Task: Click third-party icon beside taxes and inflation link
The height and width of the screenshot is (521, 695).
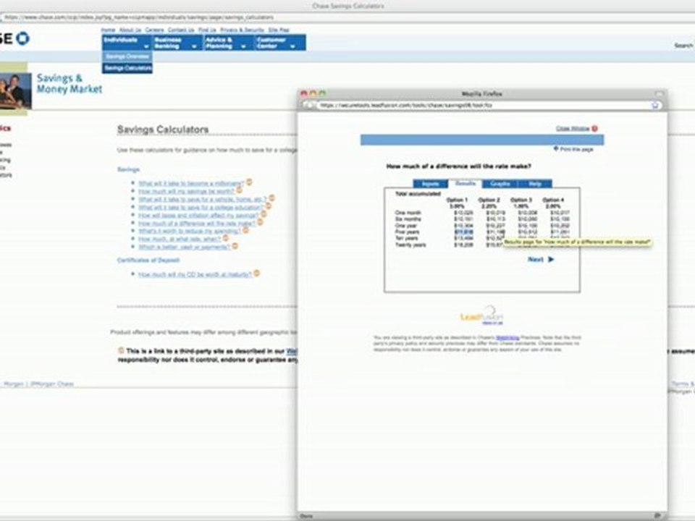Action: (264, 214)
